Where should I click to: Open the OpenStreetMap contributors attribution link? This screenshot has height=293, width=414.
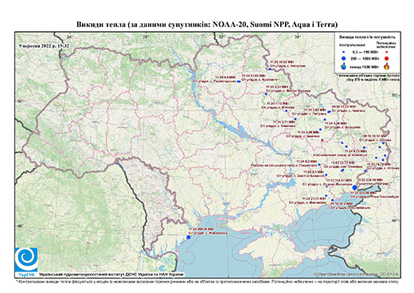click(356, 274)
